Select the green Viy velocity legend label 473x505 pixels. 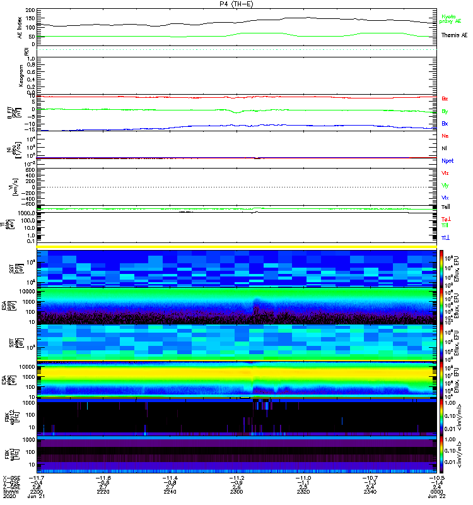pos(445,186)
